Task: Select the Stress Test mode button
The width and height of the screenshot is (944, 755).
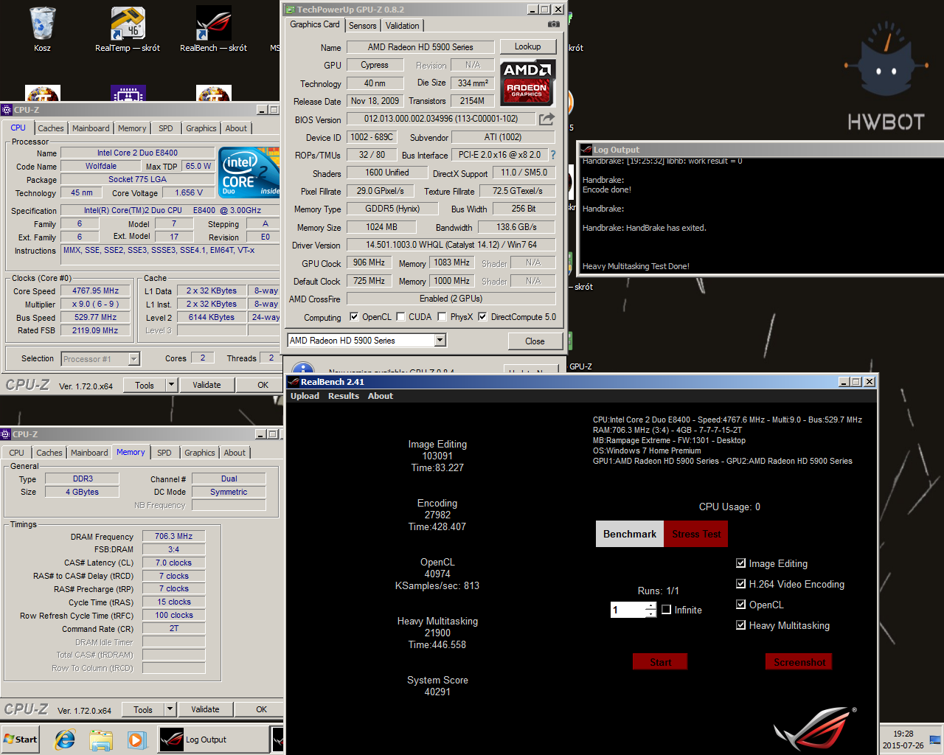Action: click(x=696, y=534)
